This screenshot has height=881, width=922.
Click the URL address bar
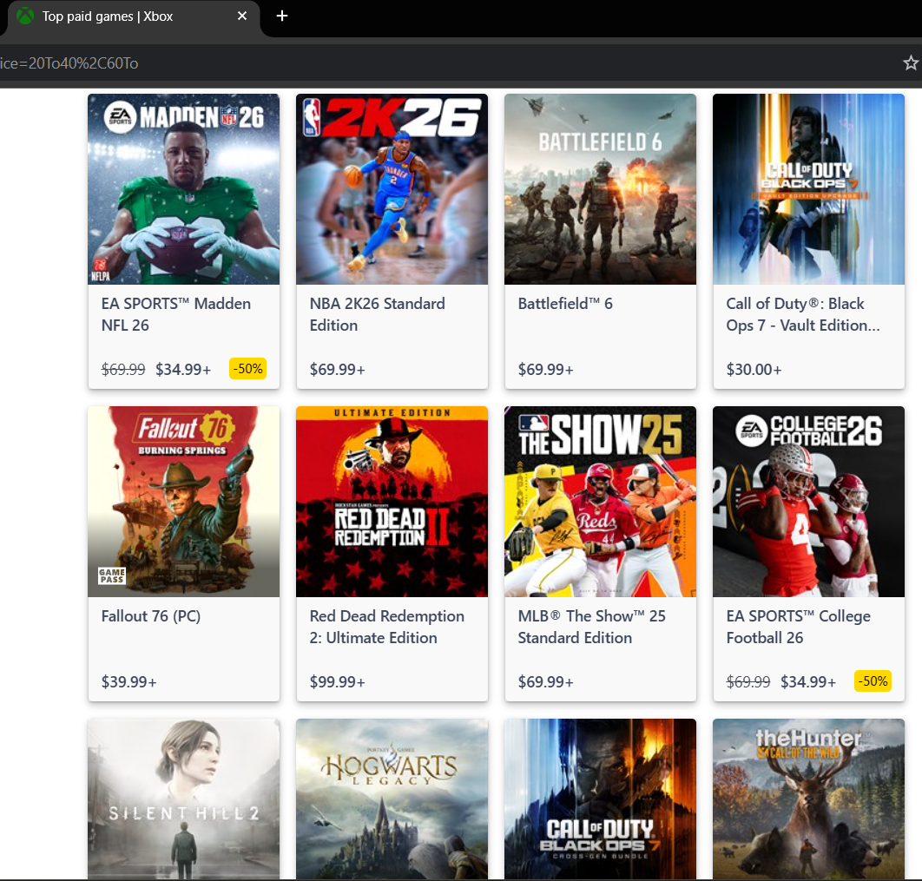coord(447,62)
